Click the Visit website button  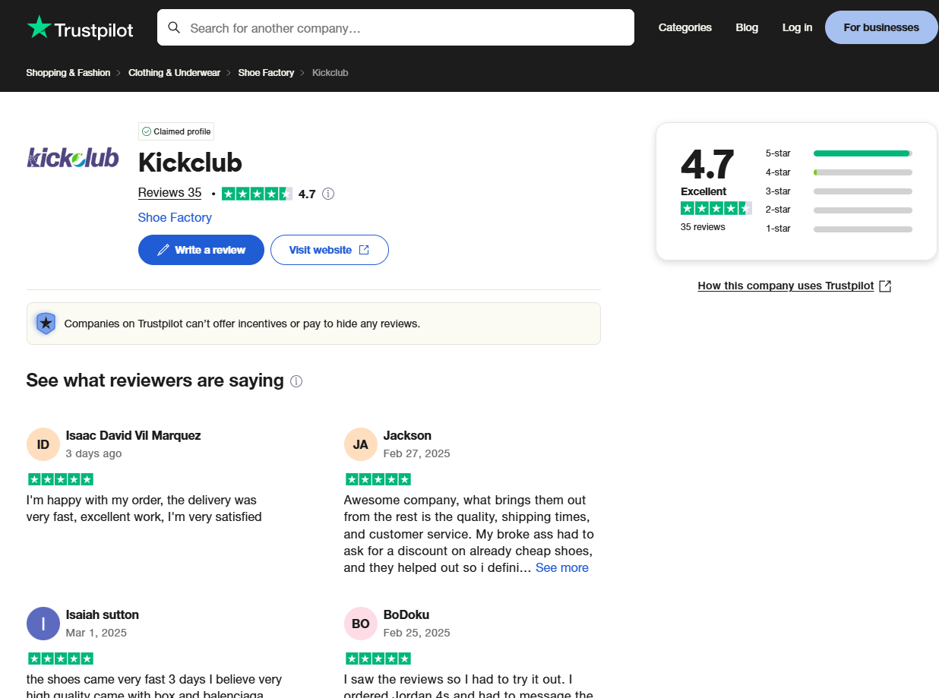[x=329, y=250]
